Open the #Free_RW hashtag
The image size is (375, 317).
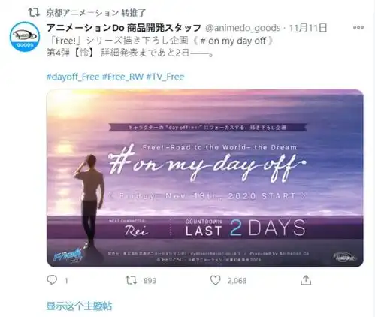122,77
